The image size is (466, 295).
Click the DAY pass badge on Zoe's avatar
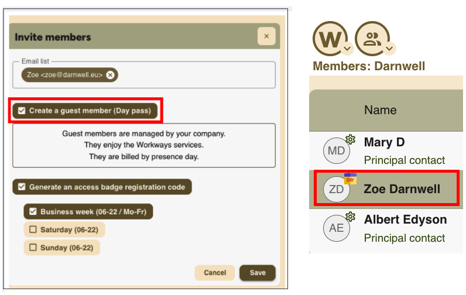[x=350, y=179]
